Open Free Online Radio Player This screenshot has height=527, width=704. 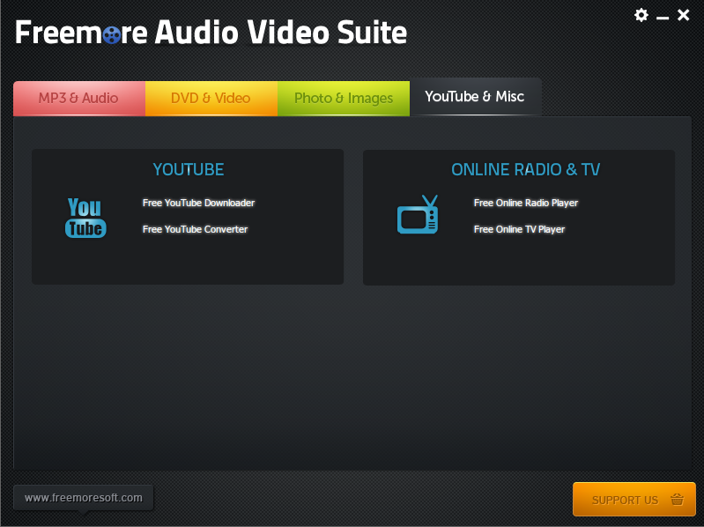526,203
